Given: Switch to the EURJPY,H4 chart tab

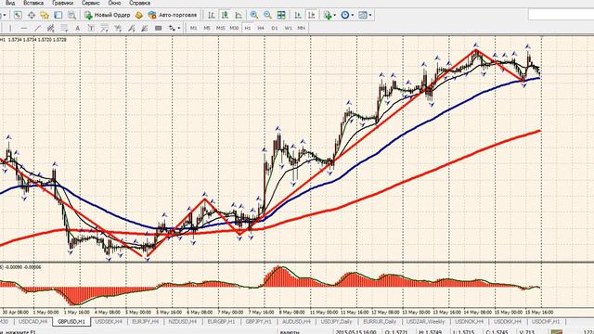Looking at the screenshot, I should [x=146, y=322].
